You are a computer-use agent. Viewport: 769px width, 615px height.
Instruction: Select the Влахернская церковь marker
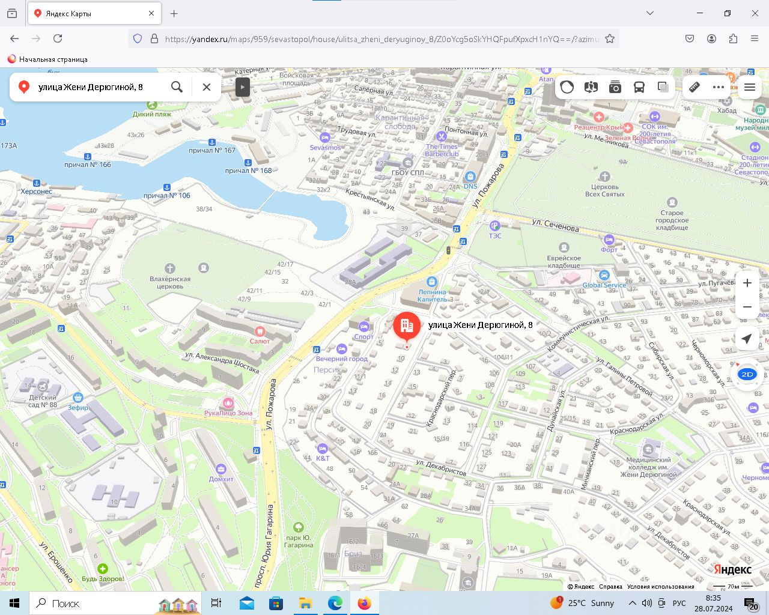point(170,268)
